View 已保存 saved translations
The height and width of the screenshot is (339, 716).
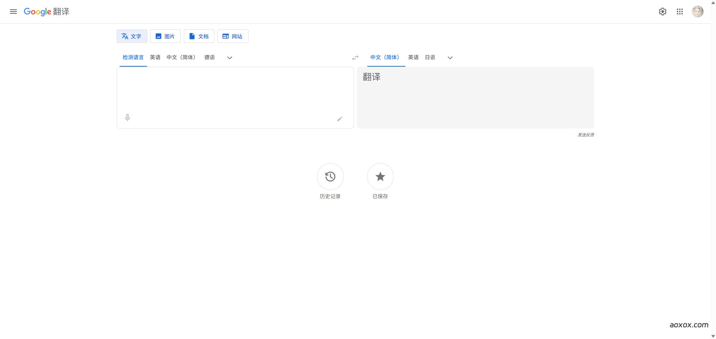point(380,177)
